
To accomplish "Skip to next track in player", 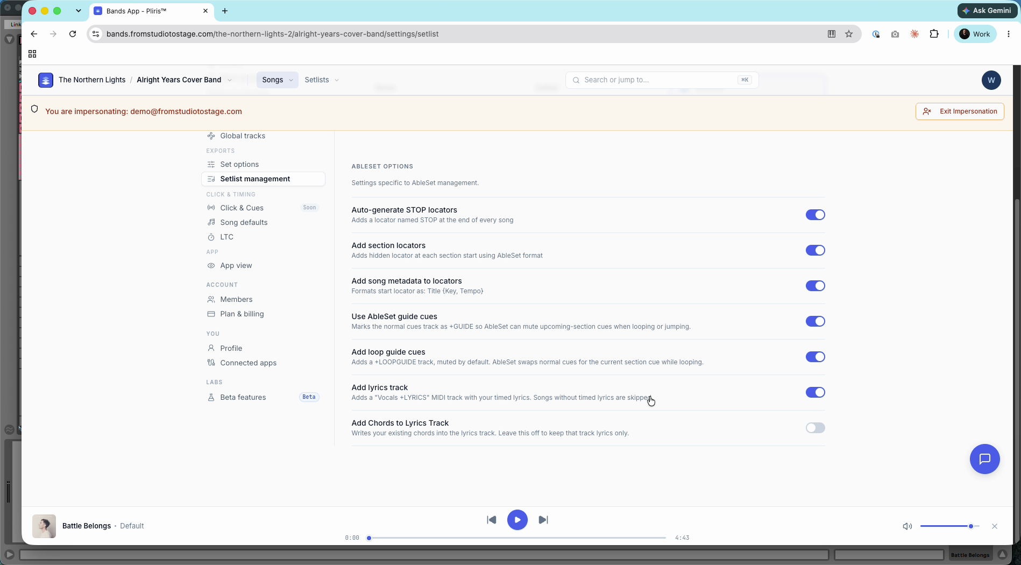I will [x=543, y=520].
